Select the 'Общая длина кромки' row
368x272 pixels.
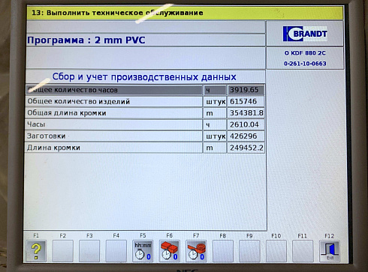click(145, 113)
